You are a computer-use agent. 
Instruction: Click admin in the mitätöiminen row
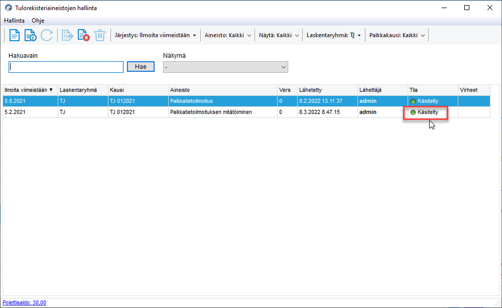(368, 112)
